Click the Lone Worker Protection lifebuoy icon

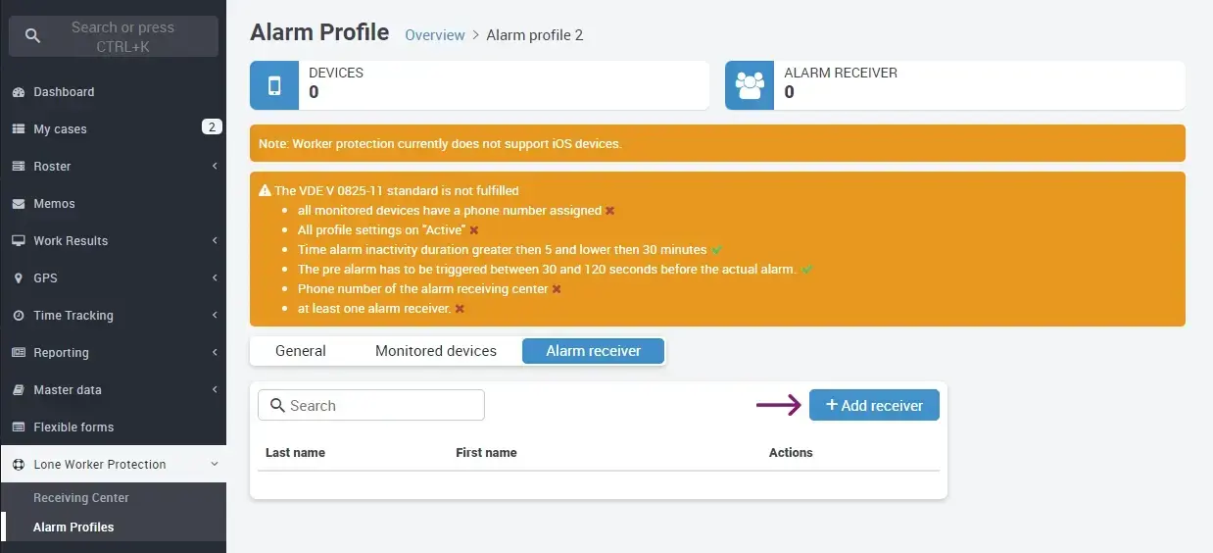(18, 465)
